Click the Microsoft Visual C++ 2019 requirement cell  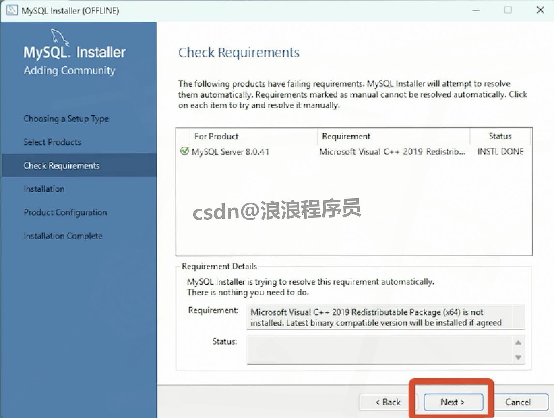coord(392,152)
